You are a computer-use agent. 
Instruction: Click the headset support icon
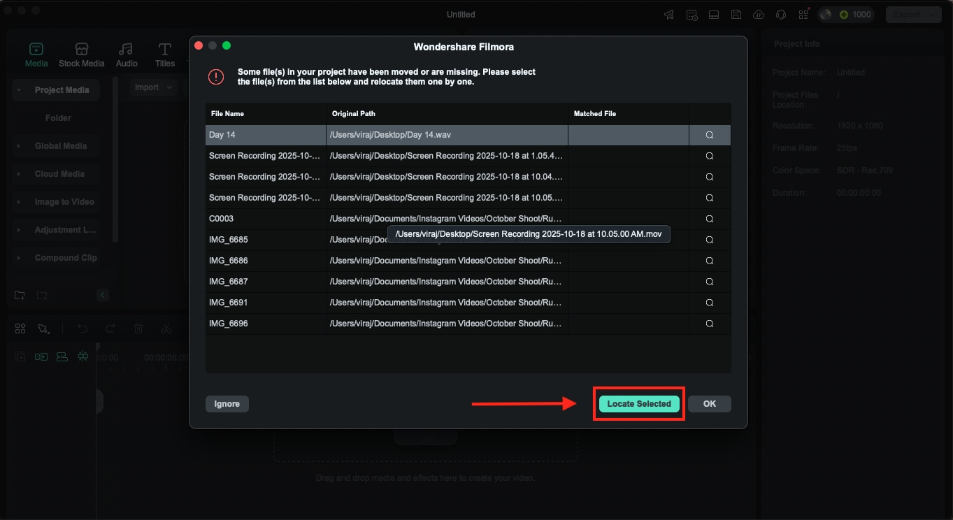[x=781, y=15]
